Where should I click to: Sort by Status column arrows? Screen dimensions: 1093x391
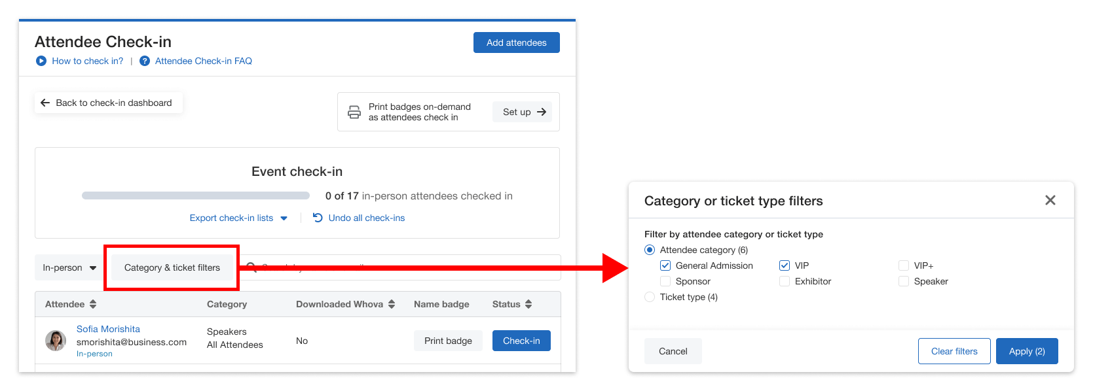pyautogui.click(x=528, y=304)
